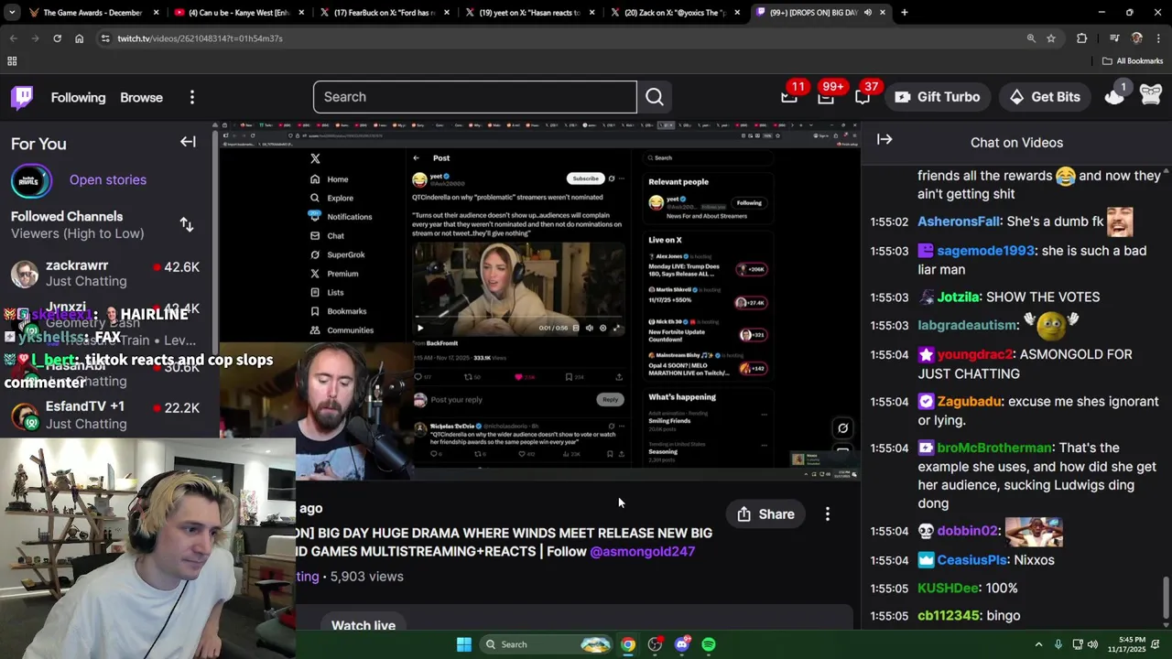Click the Get Bits button
Image resolution: width=1172 pixels, height=659 pixels.
[x=1045, y=97]
